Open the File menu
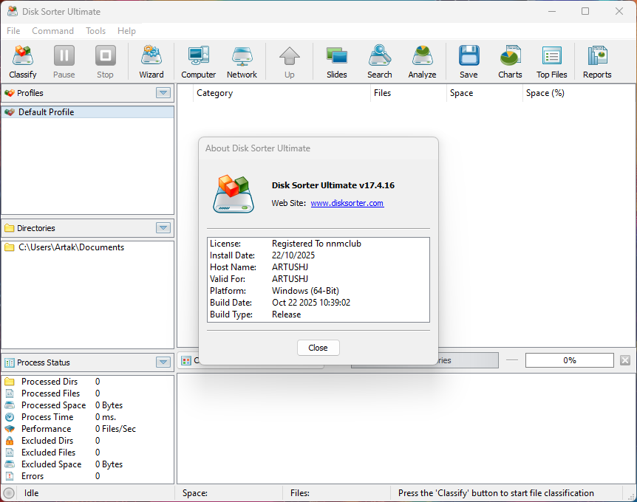Screen dimensions: 637x502 click(13, 31)
